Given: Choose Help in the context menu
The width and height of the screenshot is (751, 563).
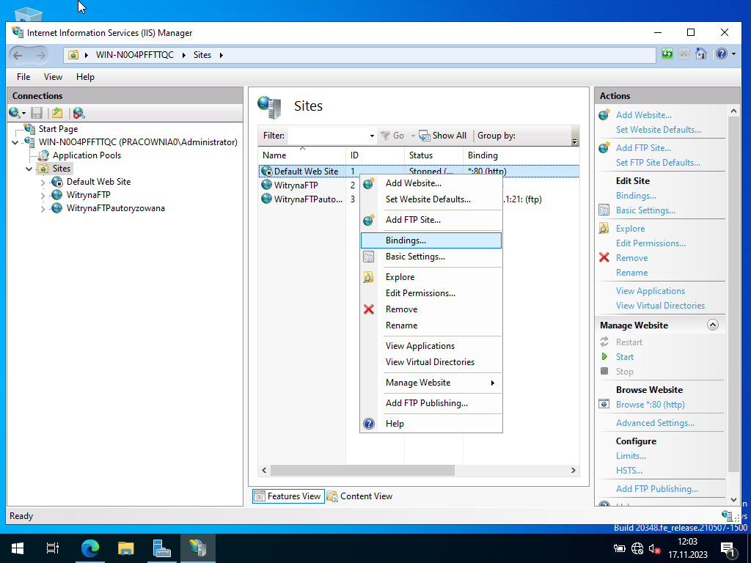Looking at the screenshot, I should (x=431, y=424).
